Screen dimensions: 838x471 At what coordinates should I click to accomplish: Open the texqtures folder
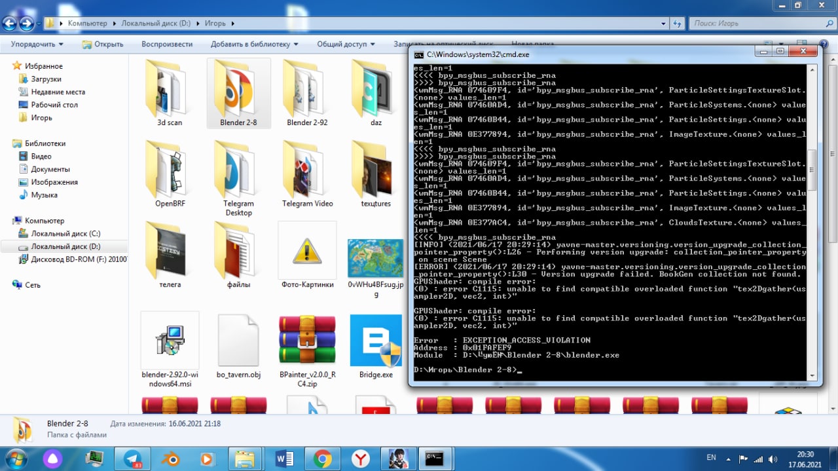(376, 174)
